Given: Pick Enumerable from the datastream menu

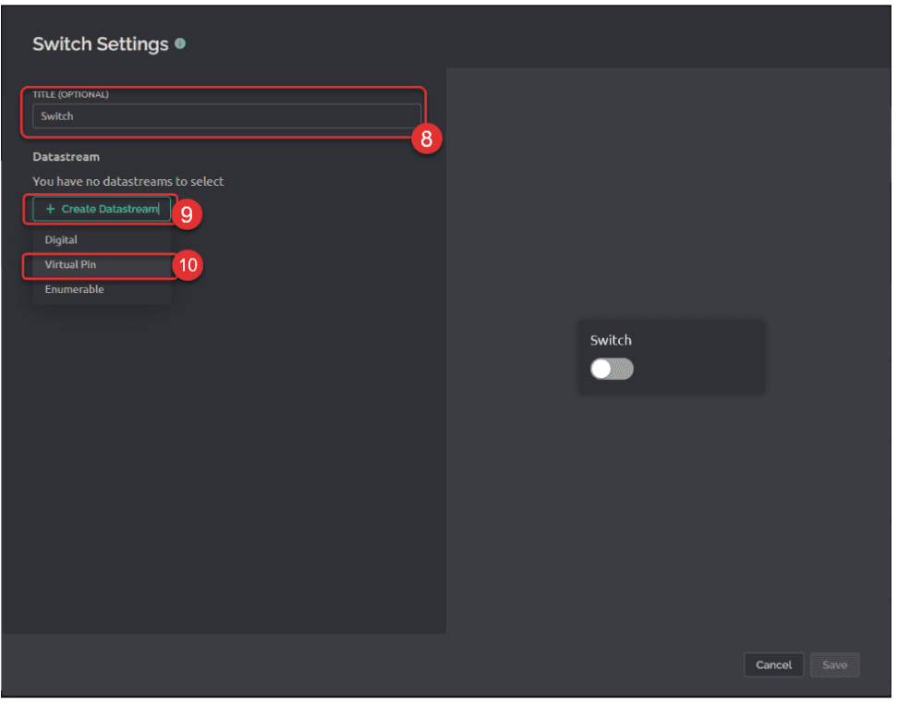Looking at the screenshot, I should (x=74, y=290).
